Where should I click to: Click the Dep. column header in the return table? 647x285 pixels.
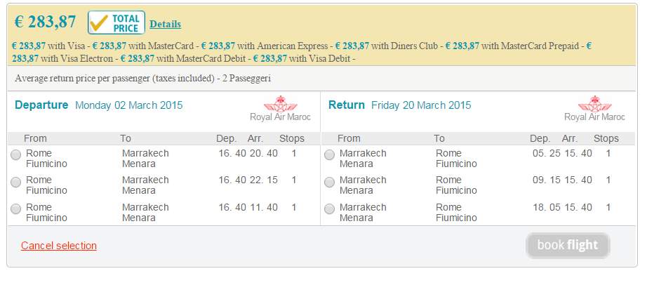tap(540, 138)
